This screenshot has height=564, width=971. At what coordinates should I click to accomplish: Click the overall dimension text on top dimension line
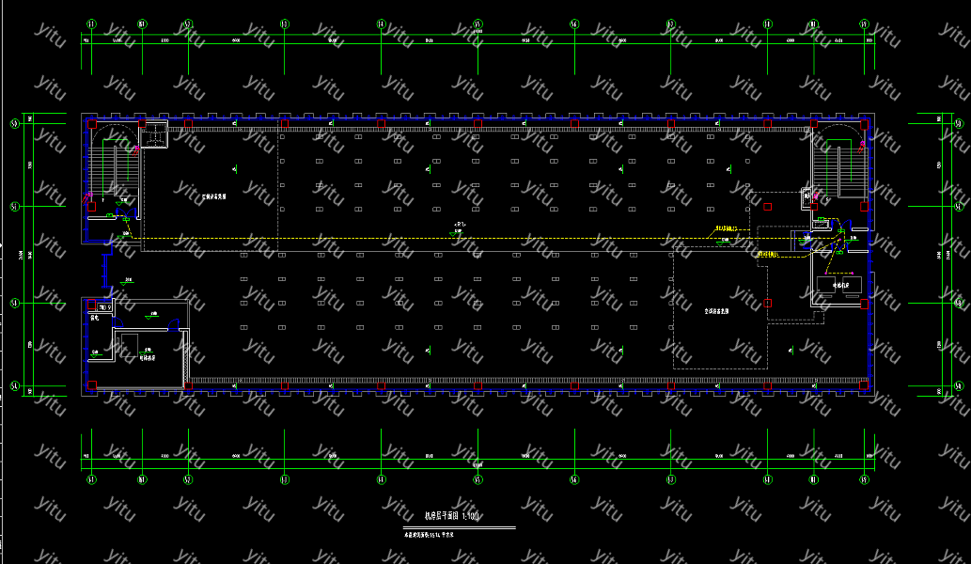[x=478, y=33]
